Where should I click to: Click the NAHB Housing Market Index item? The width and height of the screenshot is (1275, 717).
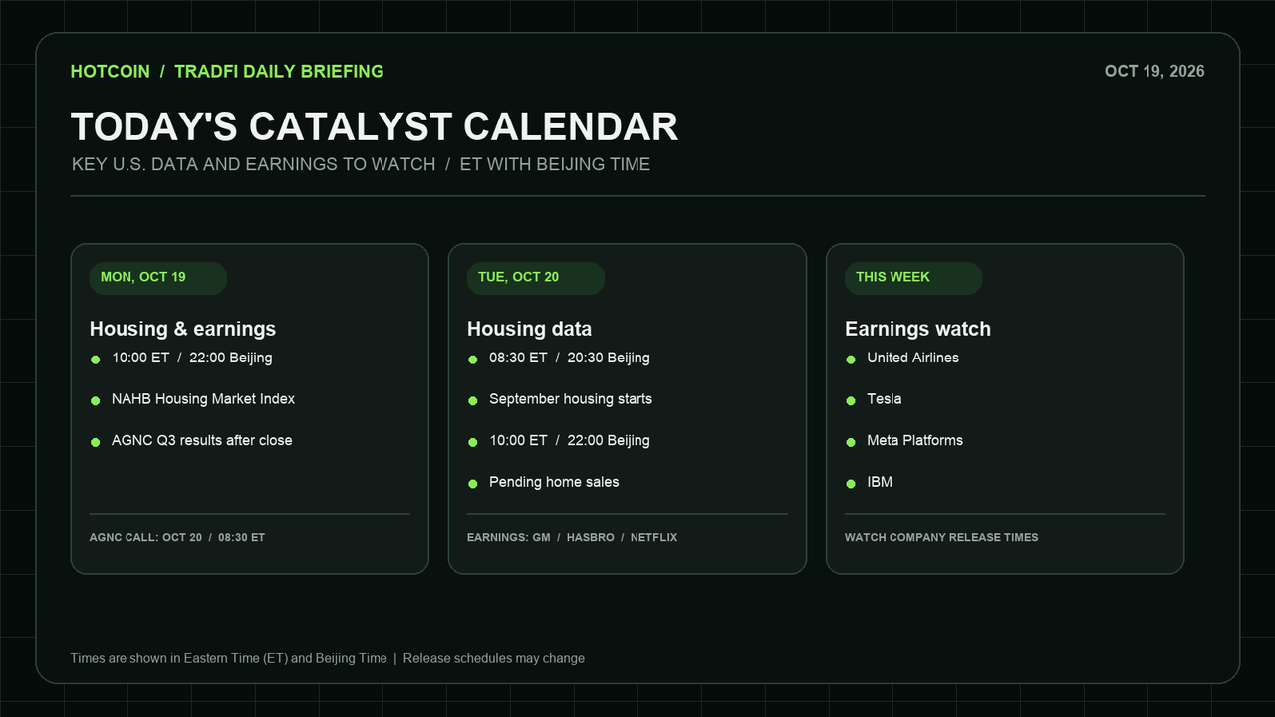coord(203,399)
